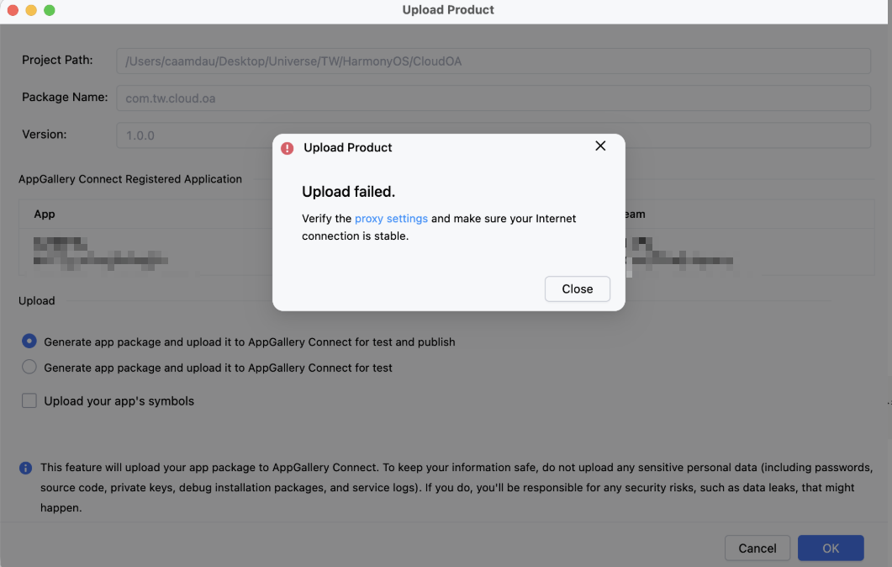Open the proxy settings link

[391, 219]
